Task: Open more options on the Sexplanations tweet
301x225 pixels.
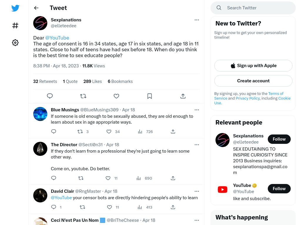Action: point(197,20)
